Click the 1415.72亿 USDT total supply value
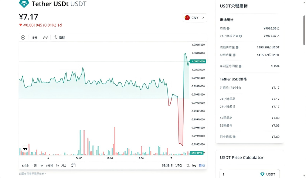Screen dimensions: 306x178 point(268,55)
